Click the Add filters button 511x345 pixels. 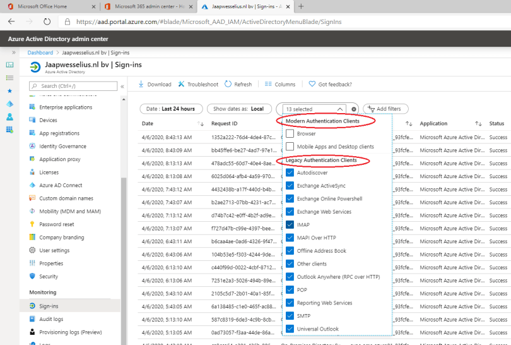coord(386,109)
